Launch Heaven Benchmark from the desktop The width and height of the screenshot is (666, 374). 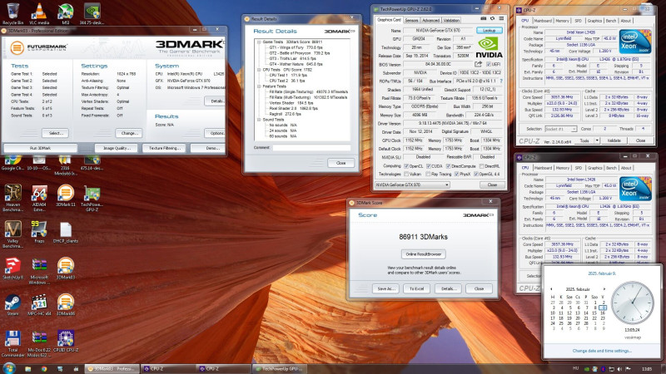point(12,198)
